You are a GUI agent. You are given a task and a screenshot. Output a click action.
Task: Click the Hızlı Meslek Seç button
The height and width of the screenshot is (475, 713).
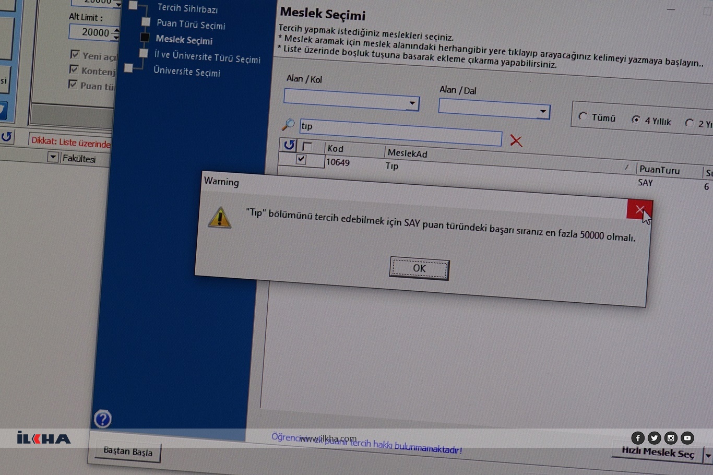click(658, 452)
